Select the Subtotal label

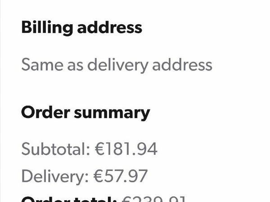coord(56,149)
